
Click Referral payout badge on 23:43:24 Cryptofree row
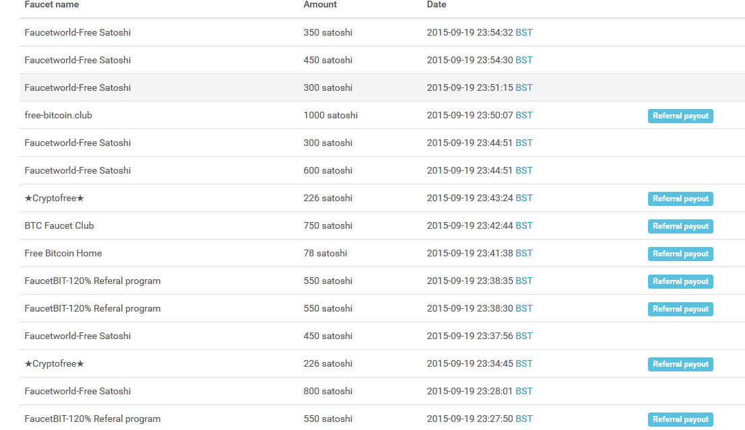tap(680, 199)
